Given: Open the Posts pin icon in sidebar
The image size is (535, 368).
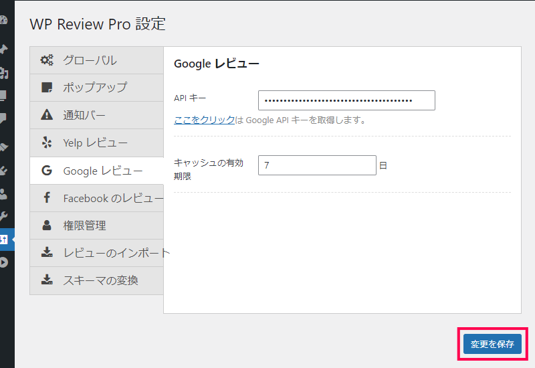Looking at the screenshot, I should pos(3,49).
